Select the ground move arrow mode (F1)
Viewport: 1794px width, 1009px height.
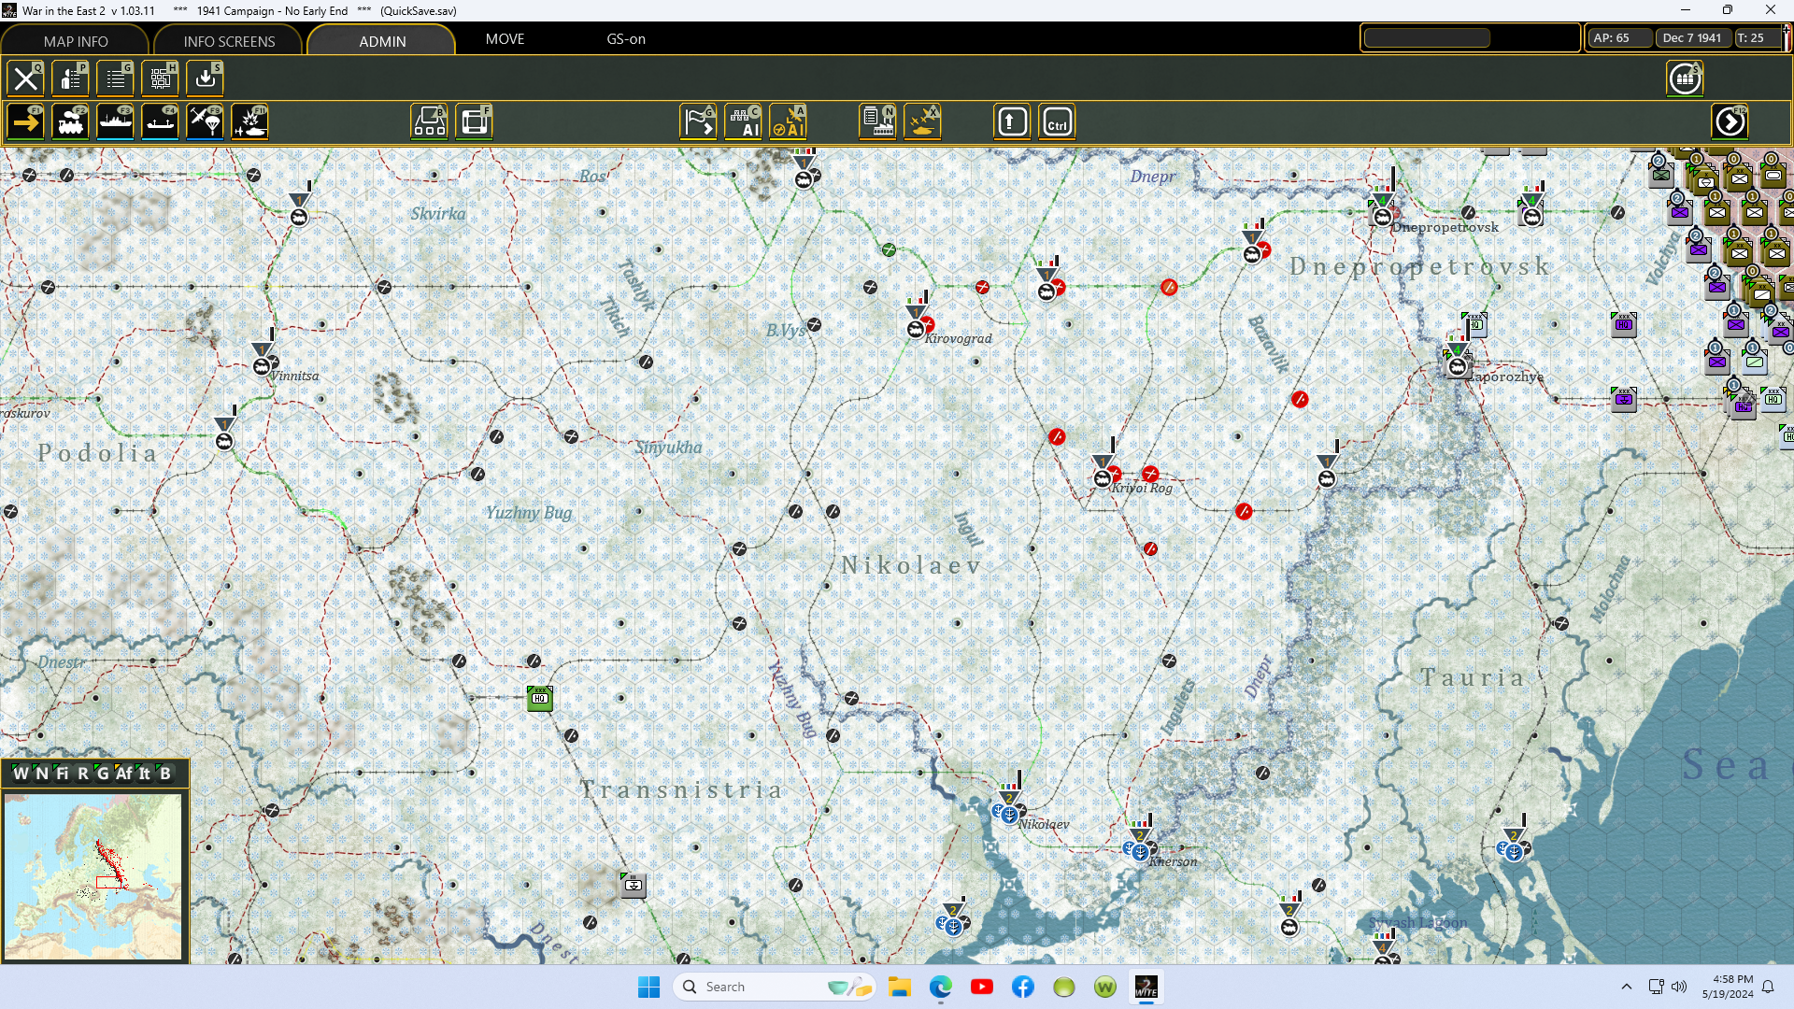(x=26, y=122)
